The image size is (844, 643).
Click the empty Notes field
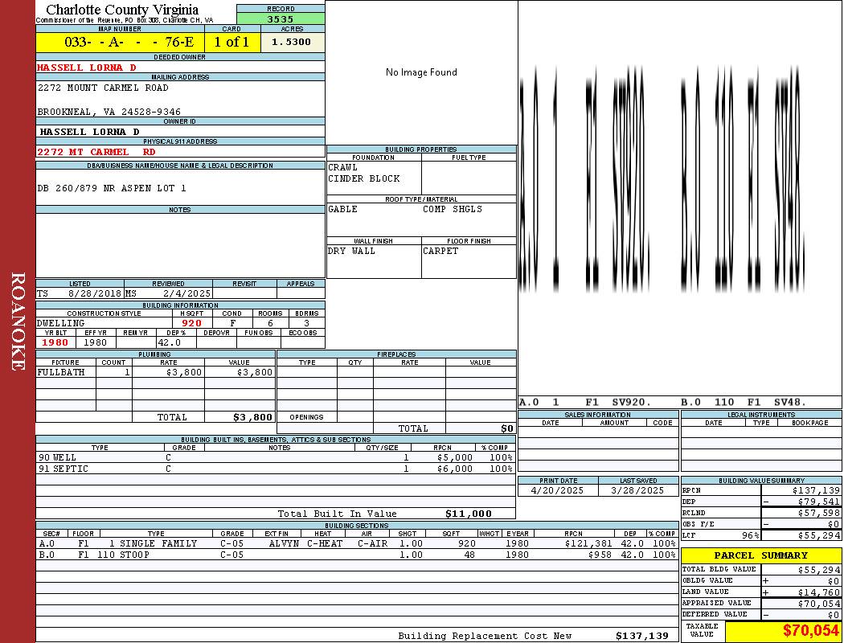click(180, 245)
